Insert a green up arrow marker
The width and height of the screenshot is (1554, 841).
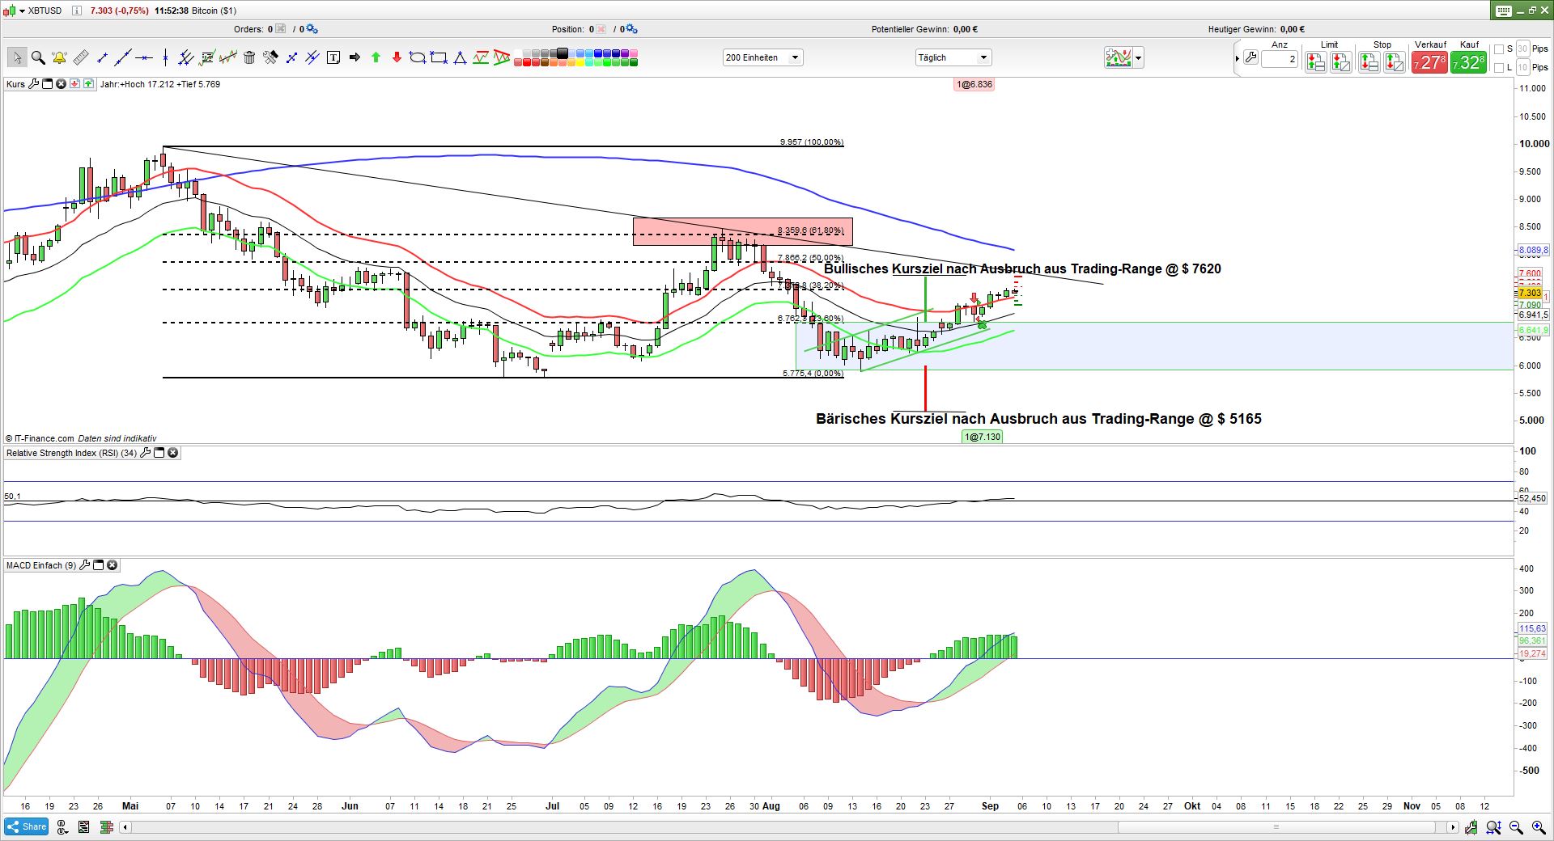click(376, 57)
